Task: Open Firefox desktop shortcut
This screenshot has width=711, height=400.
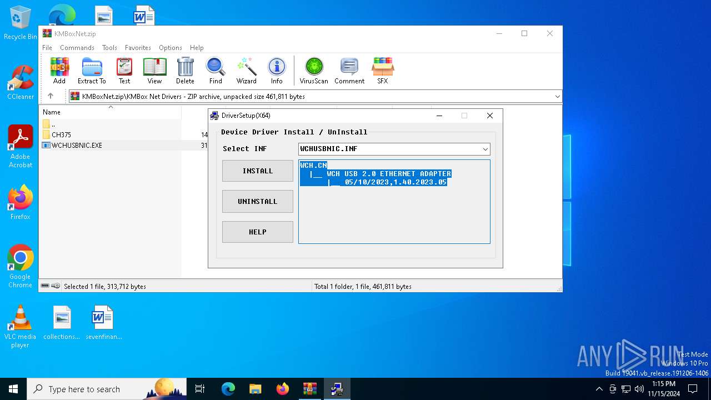Action: 21,202
